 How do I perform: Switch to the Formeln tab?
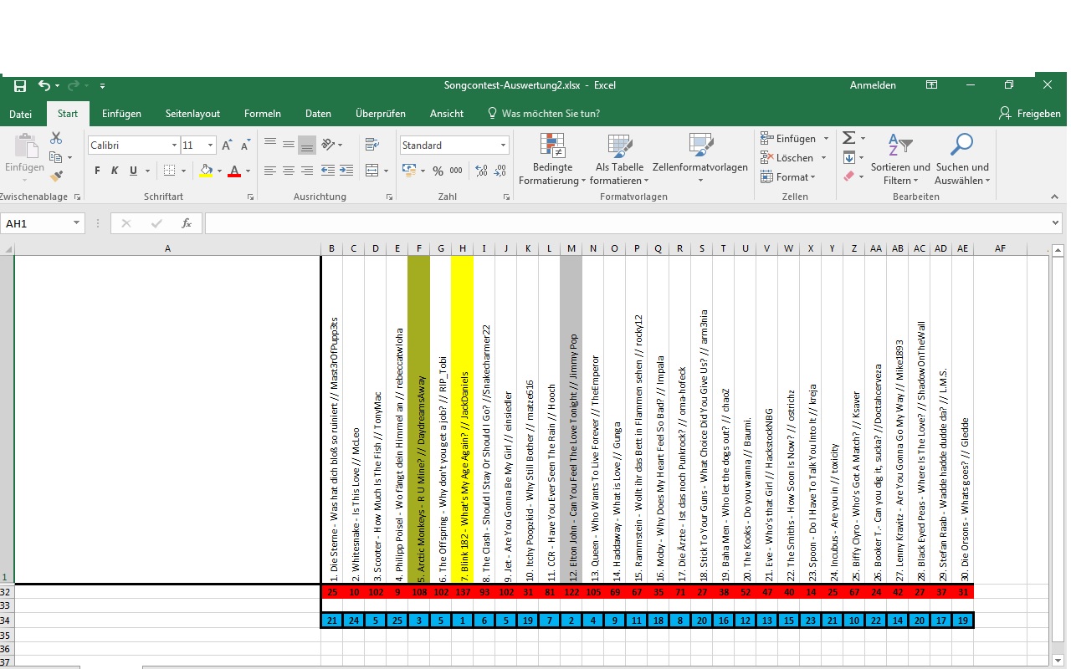[263, 114]
